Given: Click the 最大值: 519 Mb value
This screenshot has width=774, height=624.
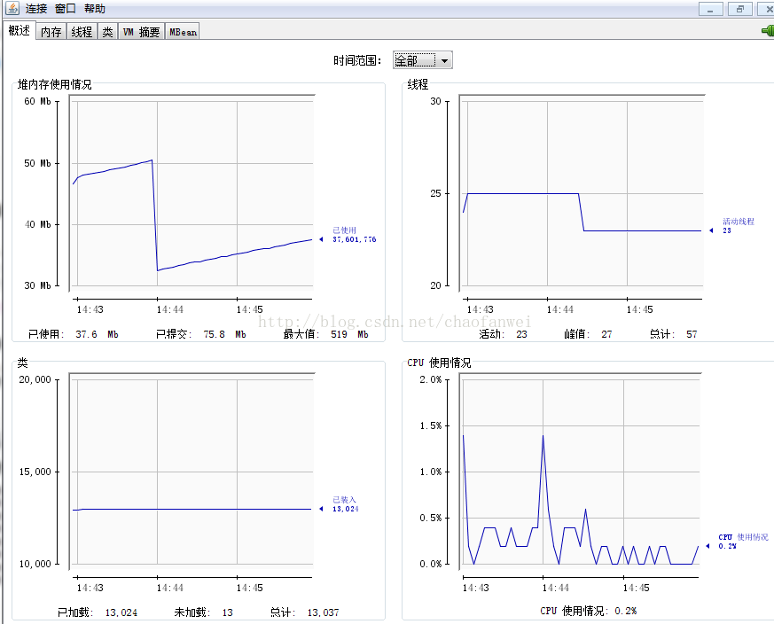Looking at the screenshot, I should (325, 334).
